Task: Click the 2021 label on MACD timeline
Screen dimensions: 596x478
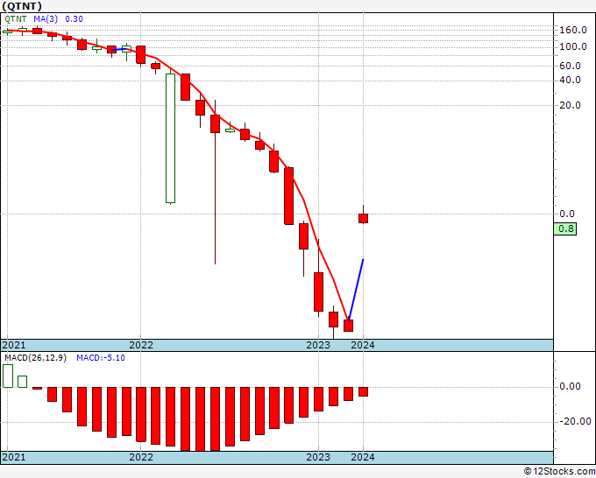Action: [14, 457]
